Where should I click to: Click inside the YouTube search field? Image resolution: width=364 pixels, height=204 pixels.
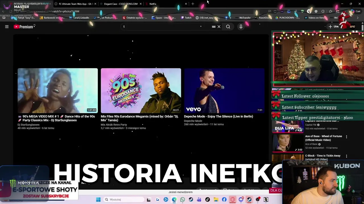(166, 27)
